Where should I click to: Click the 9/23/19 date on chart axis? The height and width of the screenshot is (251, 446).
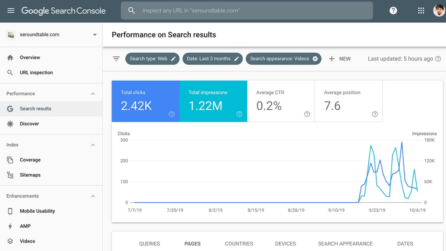[x=377, y=210]
